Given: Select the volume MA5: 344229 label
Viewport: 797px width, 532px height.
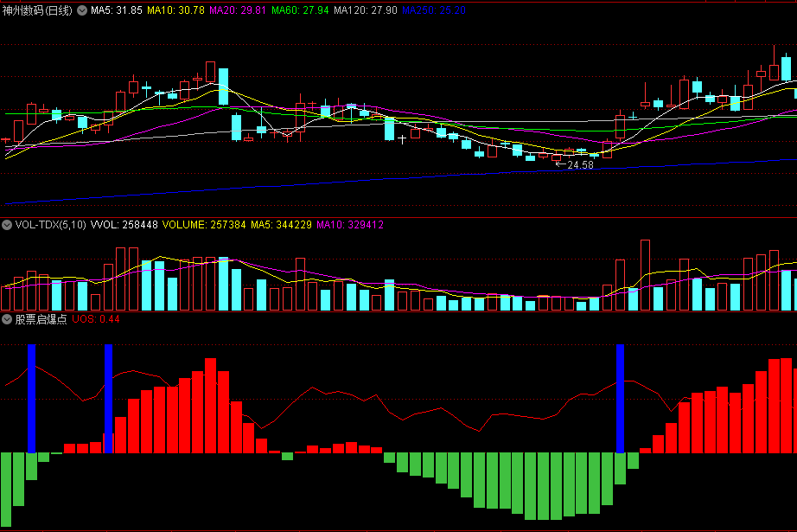Looking at the screenshot, I should coord(281,225).
